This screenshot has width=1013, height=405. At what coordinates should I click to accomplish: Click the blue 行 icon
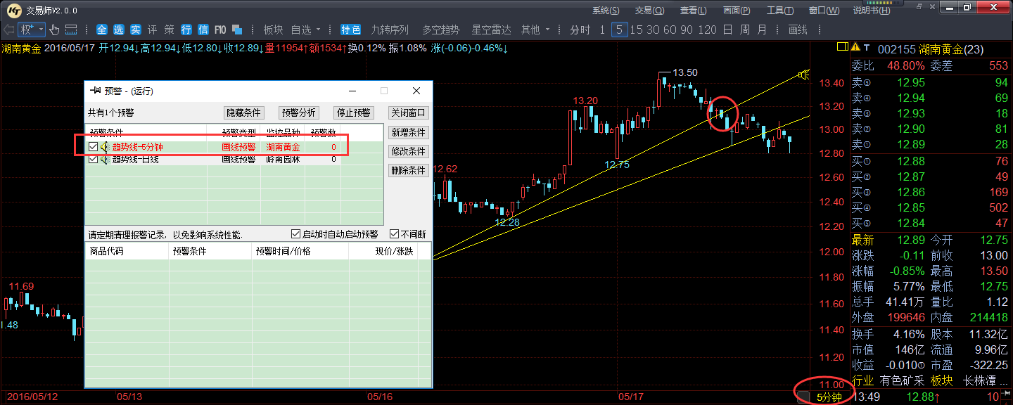pos(186,30)
